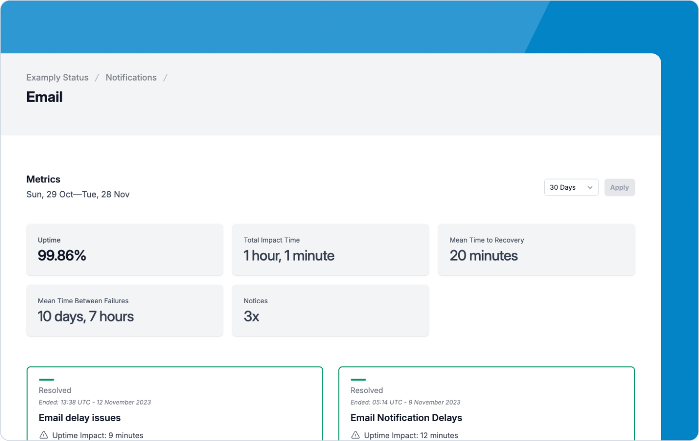Select the Total Impact Time card
Image resolution: width=699 pixels, height=441 pixels.
coord(331,249)
